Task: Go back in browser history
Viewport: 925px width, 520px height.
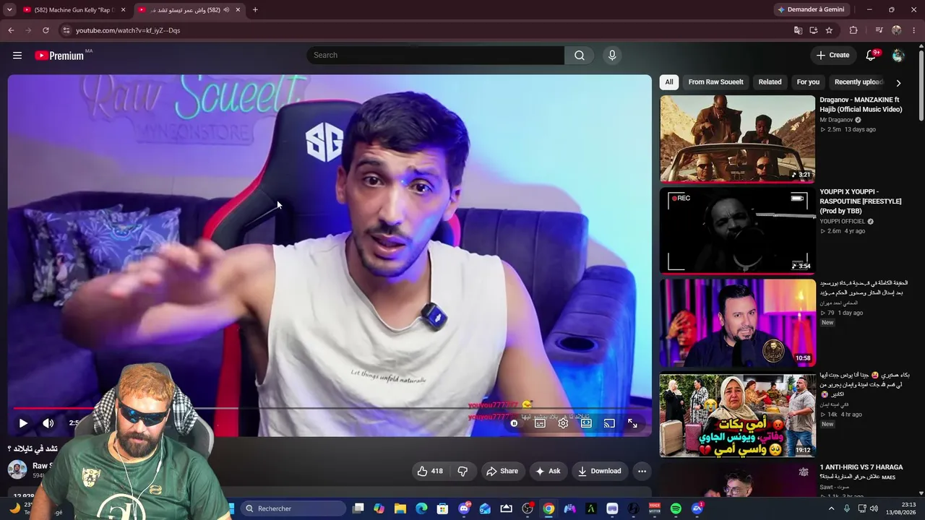Action: pyautogui.click(x=11, y=30)
